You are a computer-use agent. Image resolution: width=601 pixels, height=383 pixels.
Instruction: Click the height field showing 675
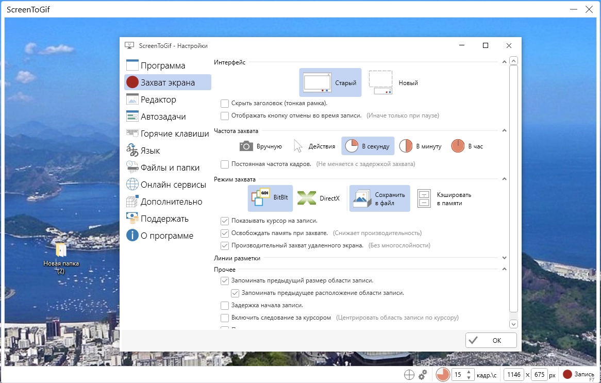click(539, 375)
